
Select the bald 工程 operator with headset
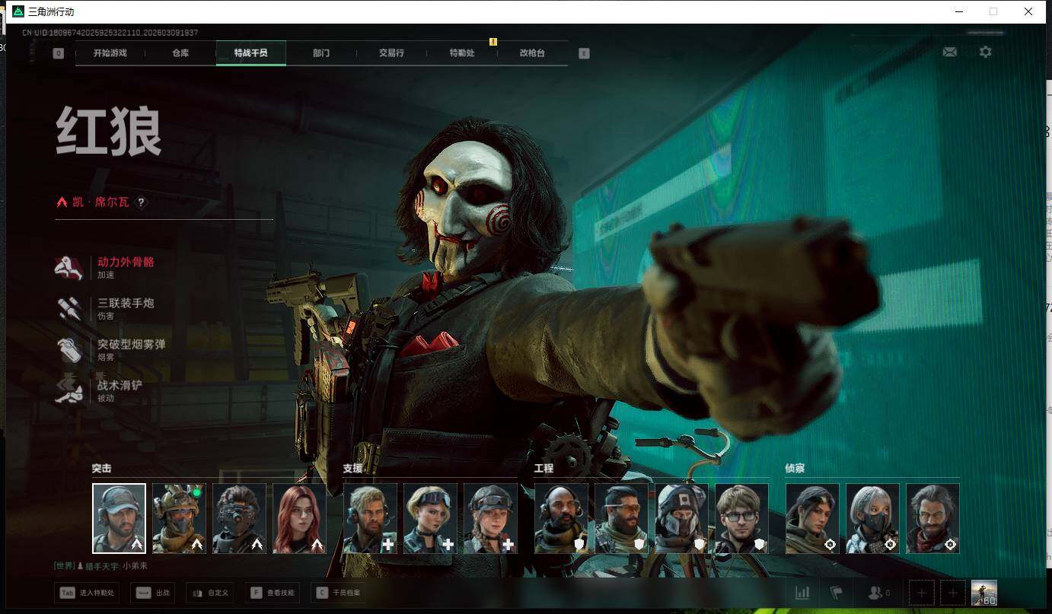tap(561, 518)
